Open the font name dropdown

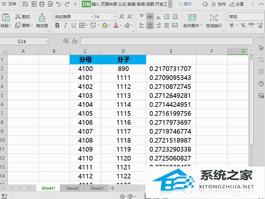[x=91, y=17]
